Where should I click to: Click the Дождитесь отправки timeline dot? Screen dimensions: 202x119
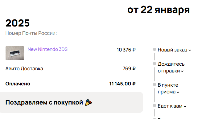[155, 64]
